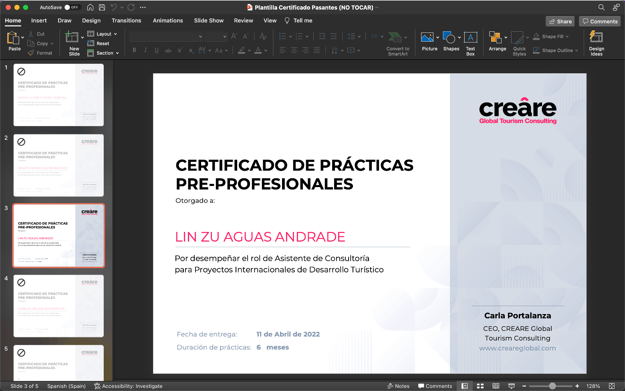Viewport: 625px width, 391px height.
Task: Undo the last action
Action: [114, 7]
